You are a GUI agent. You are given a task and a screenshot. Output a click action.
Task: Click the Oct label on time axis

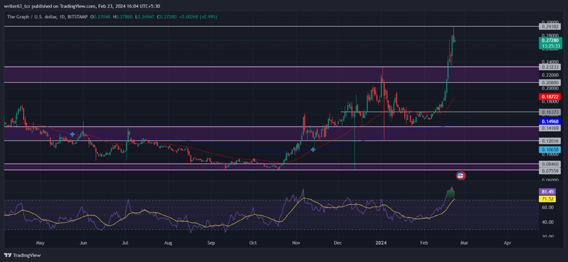253,243
